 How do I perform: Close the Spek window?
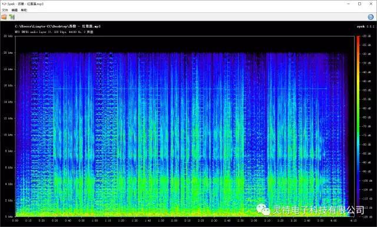[371, 4]
